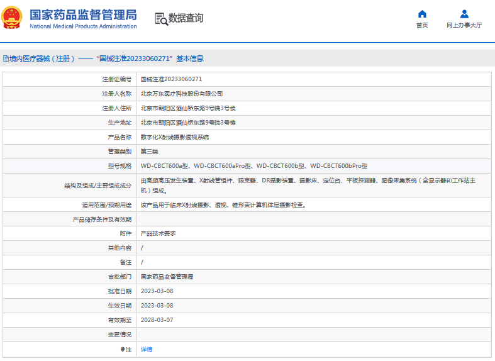
Task: Select expiry date 2028-03-07
Action: [157, 320]
